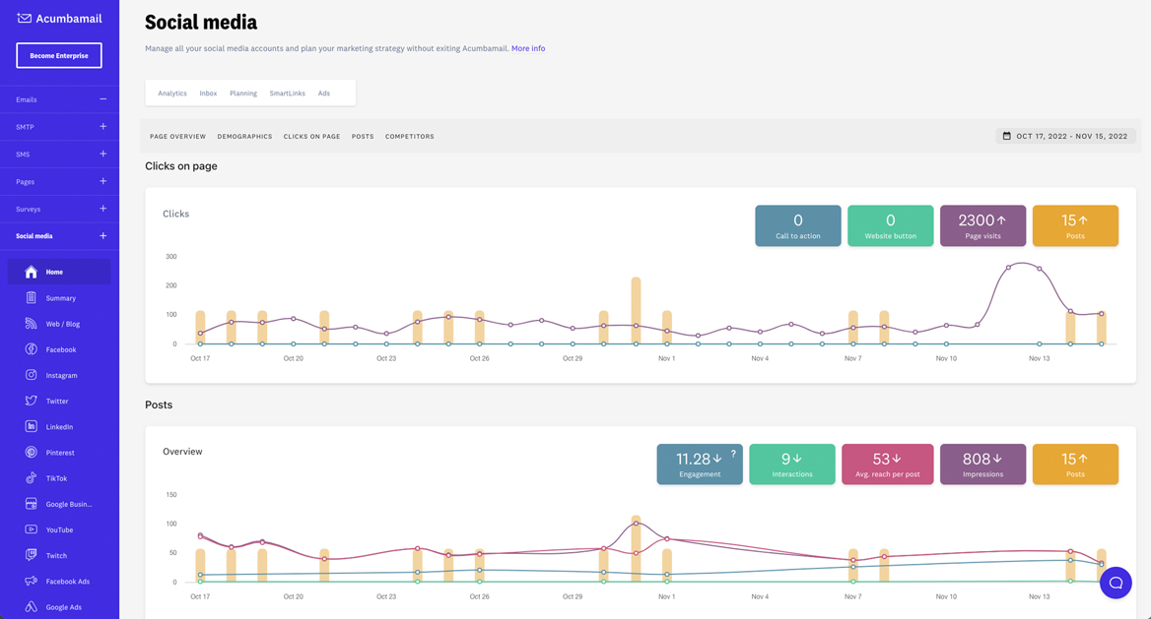Toggle the Avg. reach per post card

(887, 464)
